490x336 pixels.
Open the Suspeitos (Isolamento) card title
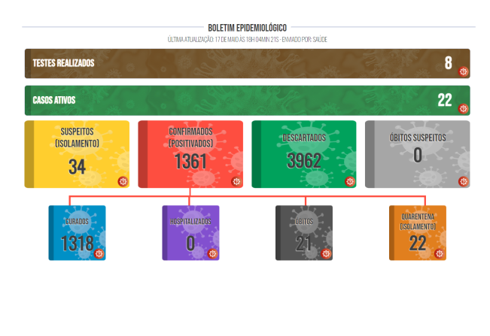[77, 138]
